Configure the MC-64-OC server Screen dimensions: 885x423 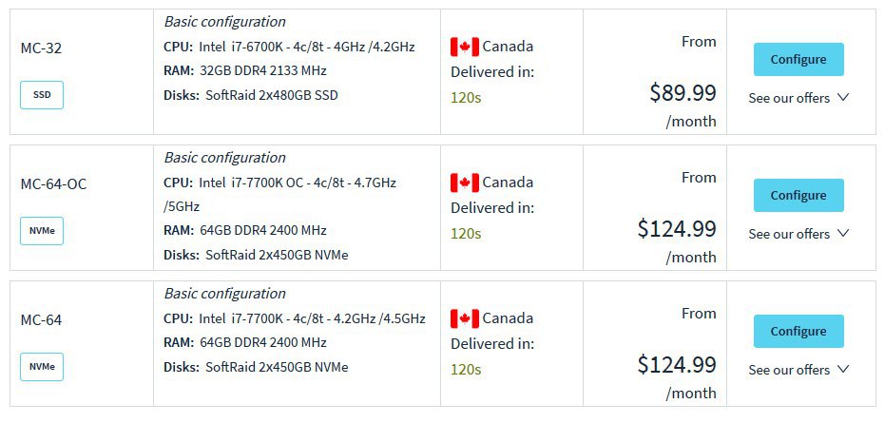pyautogui.click(x=798, y=196)
